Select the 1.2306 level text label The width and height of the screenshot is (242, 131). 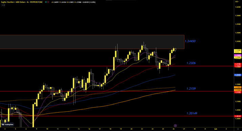coord(191,63)
